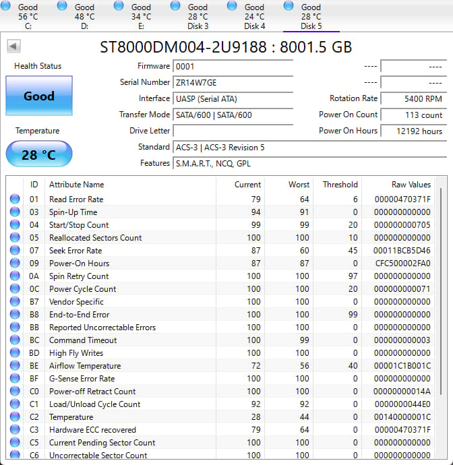This screenshot has height=465, width=453.
Task: Click raw value 0000000044E0
Action: [402, 404]
